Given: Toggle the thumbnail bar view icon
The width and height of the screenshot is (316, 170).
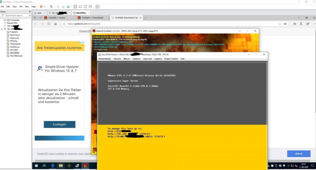Looking at the screenshot, I should coord(80,7).
